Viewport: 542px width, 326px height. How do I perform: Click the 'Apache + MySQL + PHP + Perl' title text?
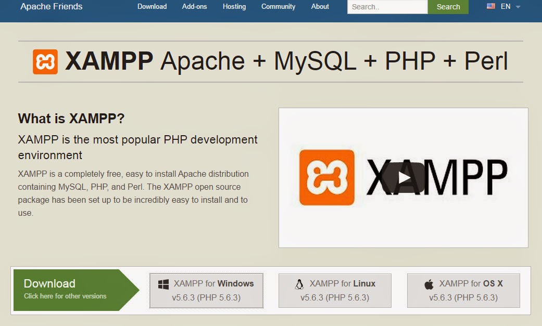pyautogui.click(x=334, y=61)
